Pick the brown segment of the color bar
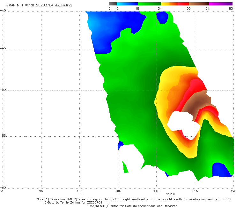Image resolution: width=236 pixels, height=208 pixels. 199,4
